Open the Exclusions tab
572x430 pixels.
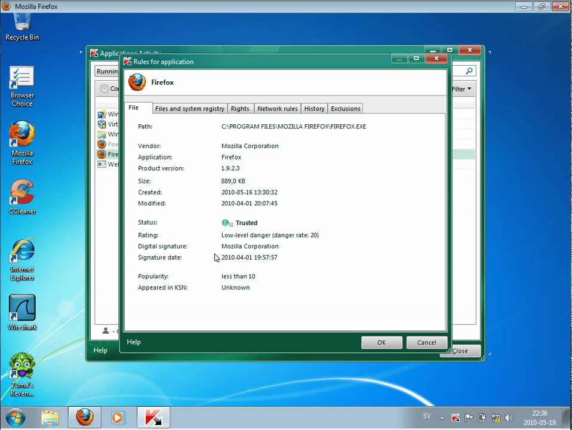point(346,109)
